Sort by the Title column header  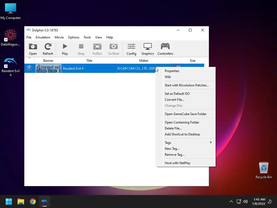pyautogui.click(x=89, y=60)
